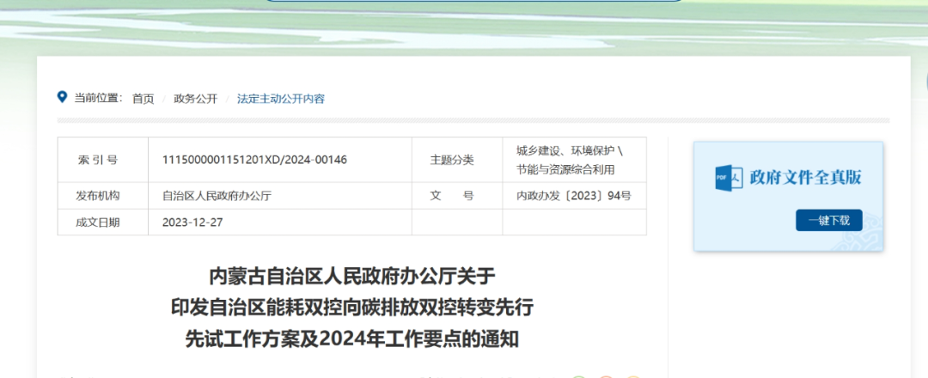Select the 成文日期 label cell
This screenshot has width=928, height=378.
point(102,223)
